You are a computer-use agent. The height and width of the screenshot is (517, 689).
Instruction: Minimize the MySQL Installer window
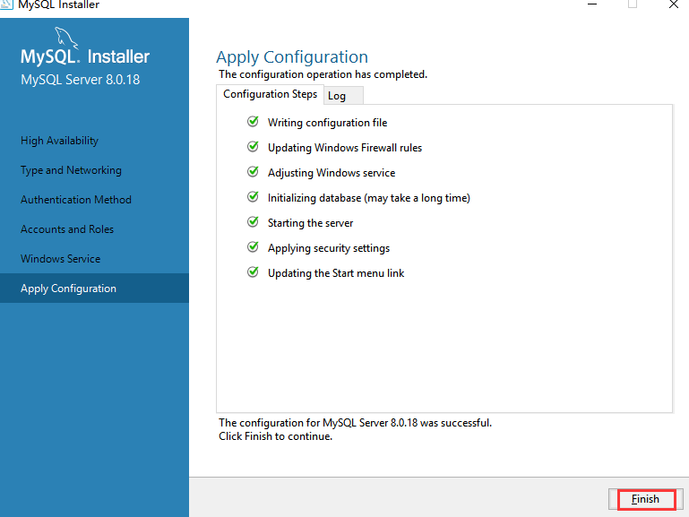click(x=592, y=4)
